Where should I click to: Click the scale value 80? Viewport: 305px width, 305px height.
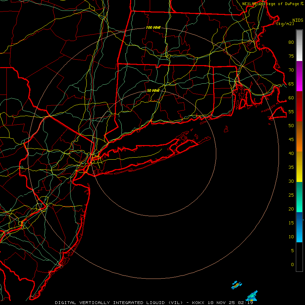coord(291,42)
